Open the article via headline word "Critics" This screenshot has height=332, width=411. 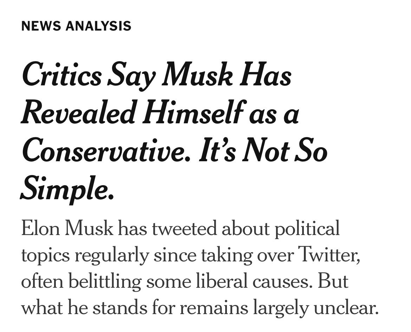[x=61, y=76]
